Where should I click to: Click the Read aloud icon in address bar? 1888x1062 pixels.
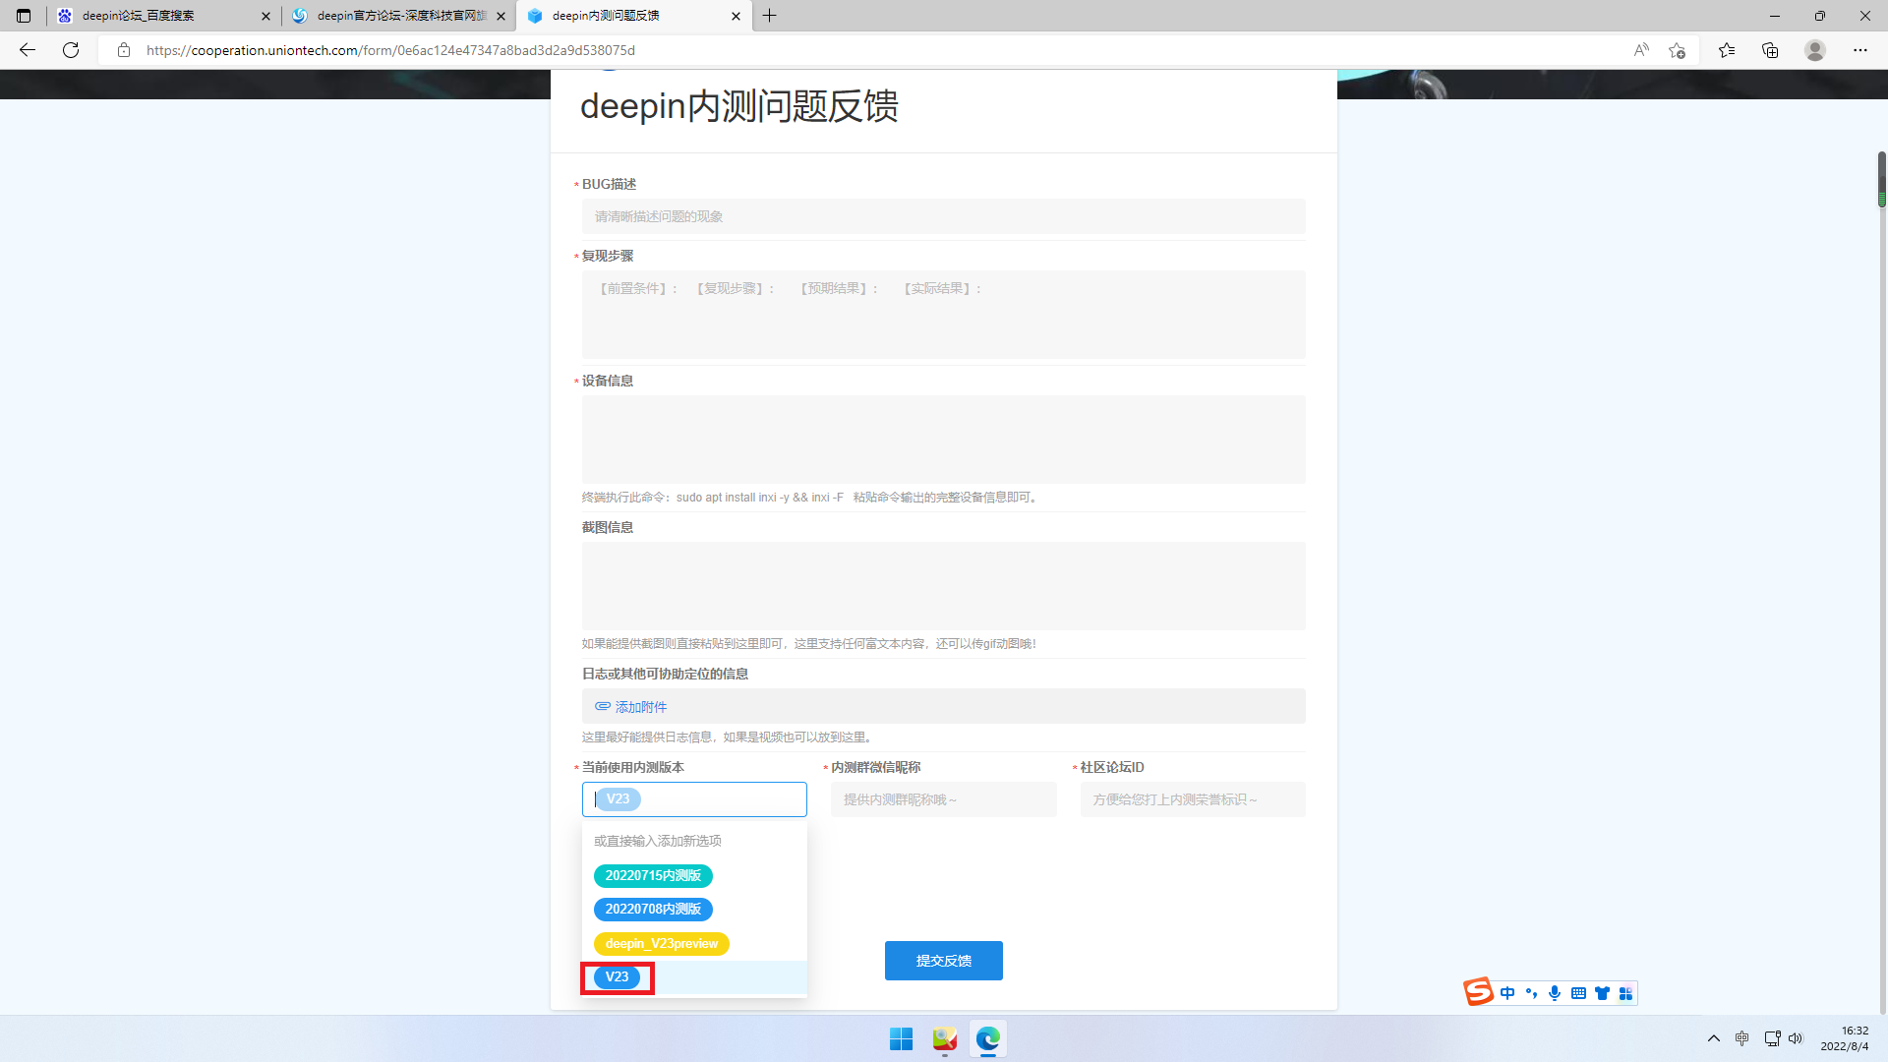click(1640, 50)
